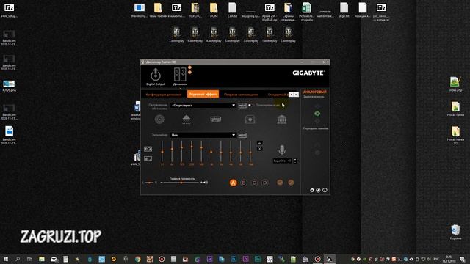Screen dimensions: 470x264
Task: Open Task View on the taskbar
Action: pos(29,259)
